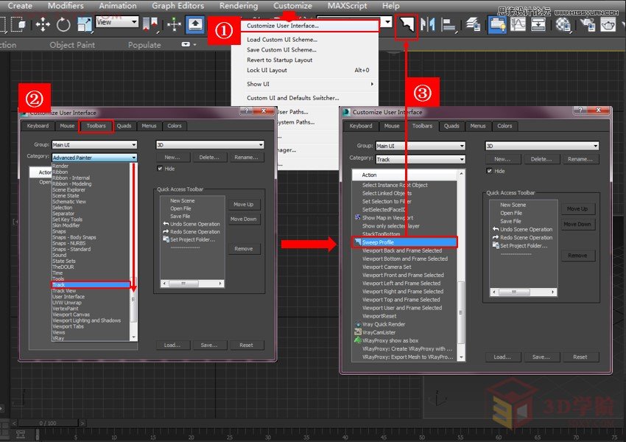Select the Select and Scale tool
Image resolution: width=626 pixels, height=442 pixels.
pyautogui.click(x=84, y=25)
